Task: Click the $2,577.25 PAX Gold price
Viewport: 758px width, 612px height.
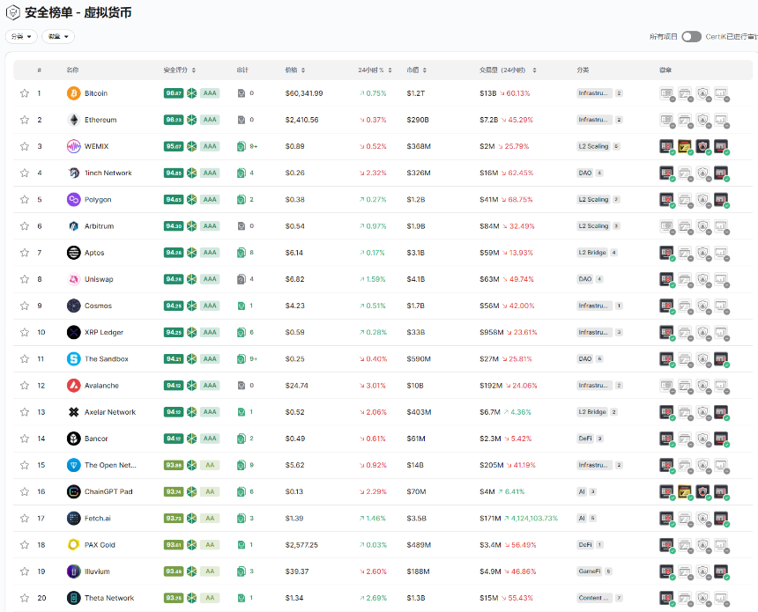Action: (x=301, y=545)
